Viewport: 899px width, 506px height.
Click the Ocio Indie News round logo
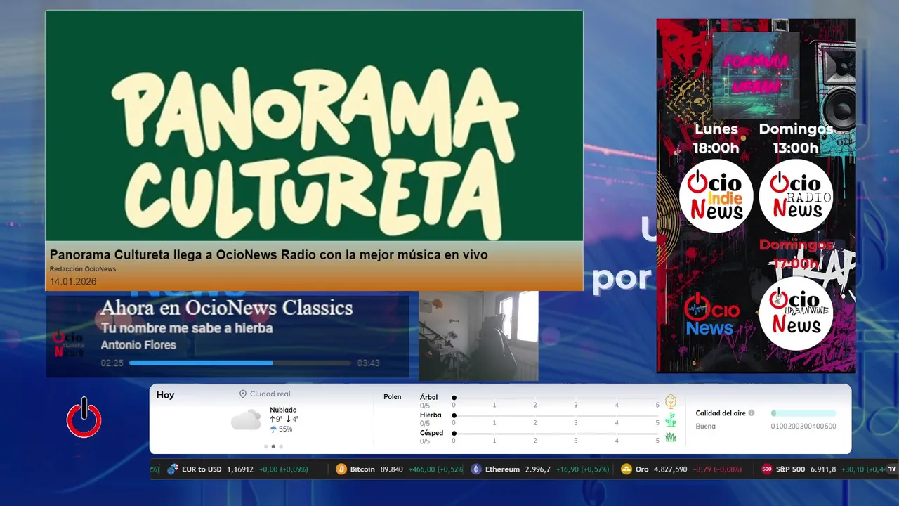pyautogui.click(x=716, y=196)
